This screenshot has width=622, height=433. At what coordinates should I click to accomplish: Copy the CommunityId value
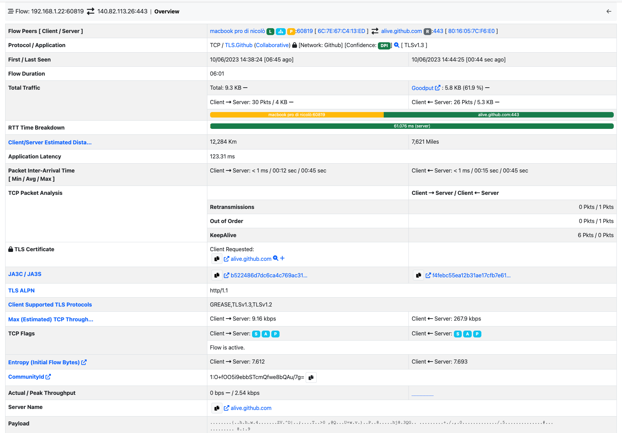pyautogui.click(x=311, y=377)
